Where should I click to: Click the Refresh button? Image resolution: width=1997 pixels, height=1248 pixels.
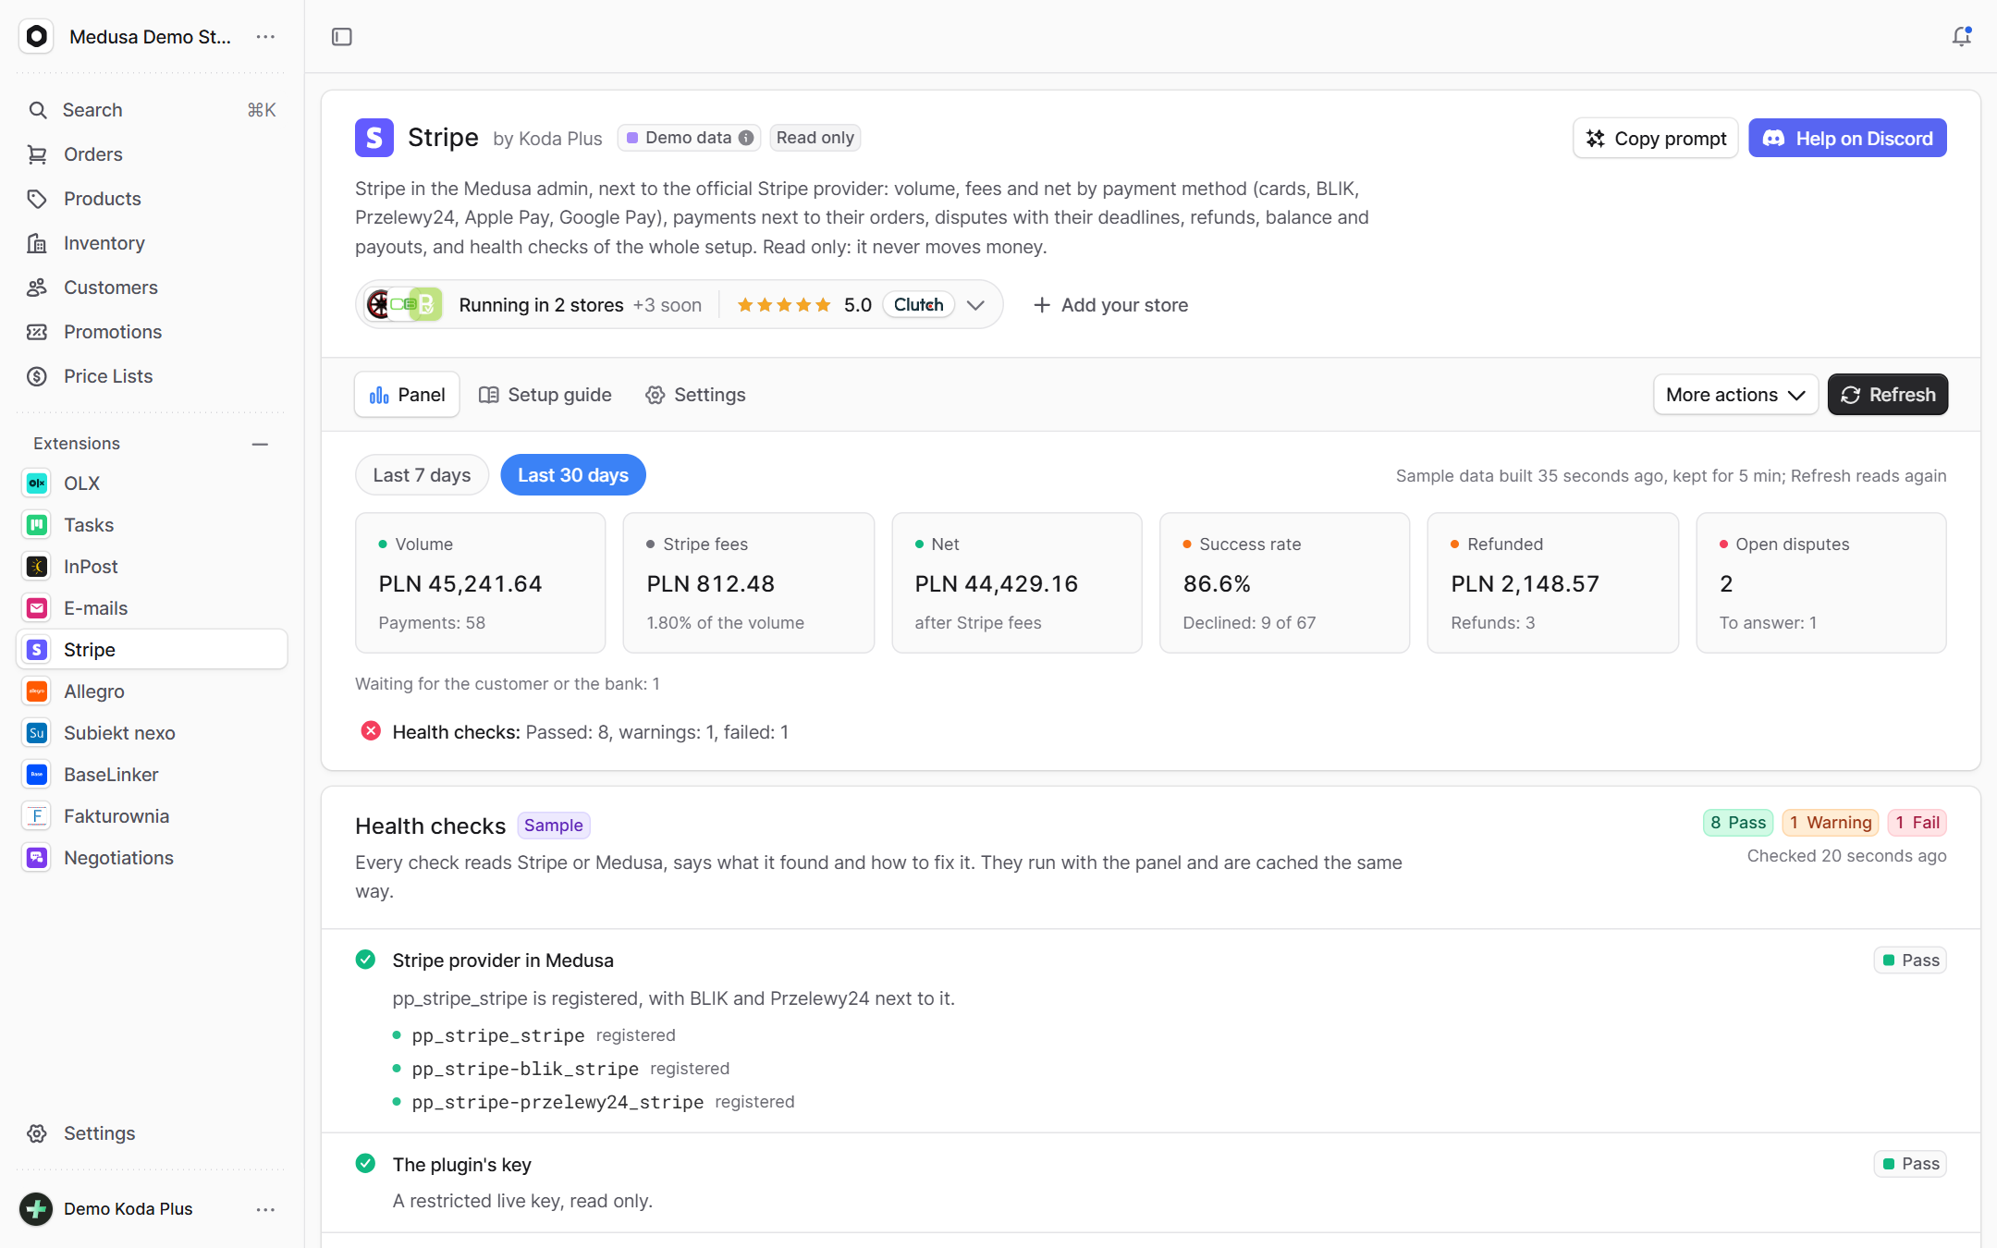[1888, 395]
